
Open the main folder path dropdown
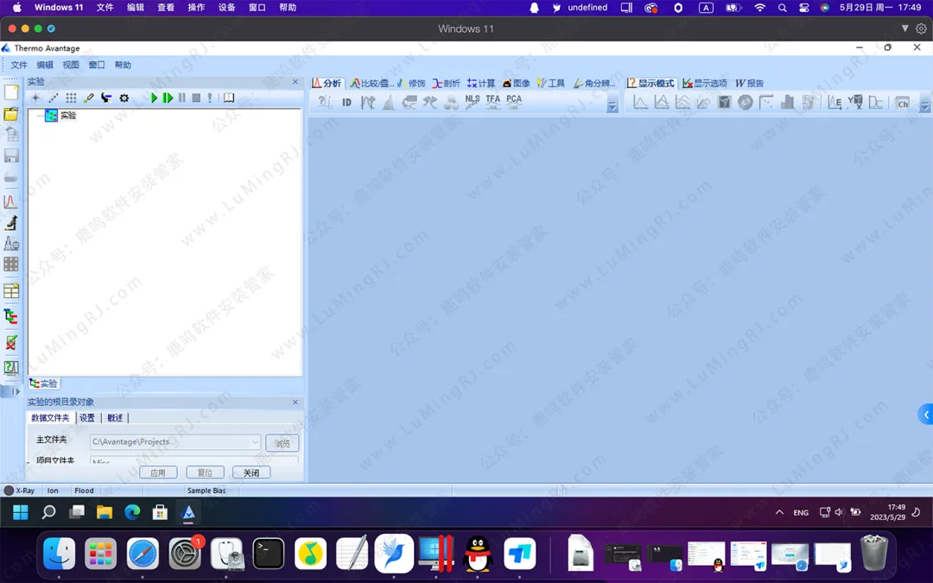(x=255, y=442)
